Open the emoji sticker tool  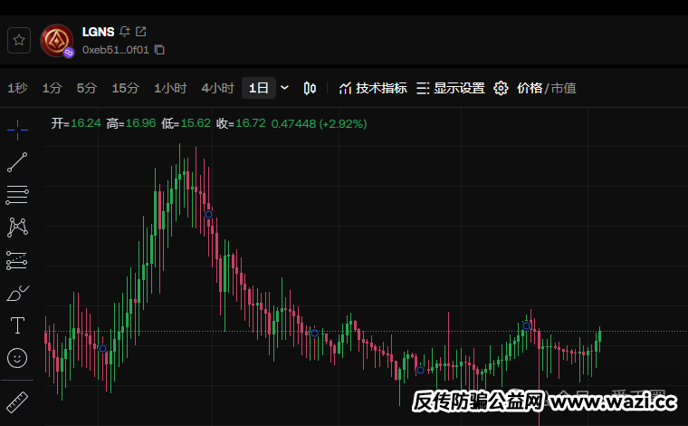click(17, 358)
